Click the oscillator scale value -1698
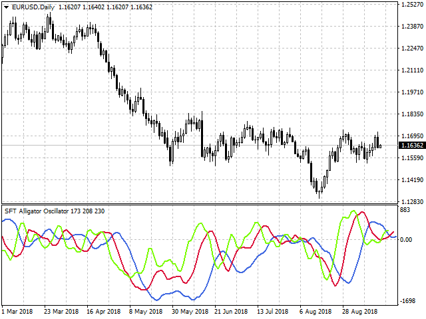 pos(408,301)
